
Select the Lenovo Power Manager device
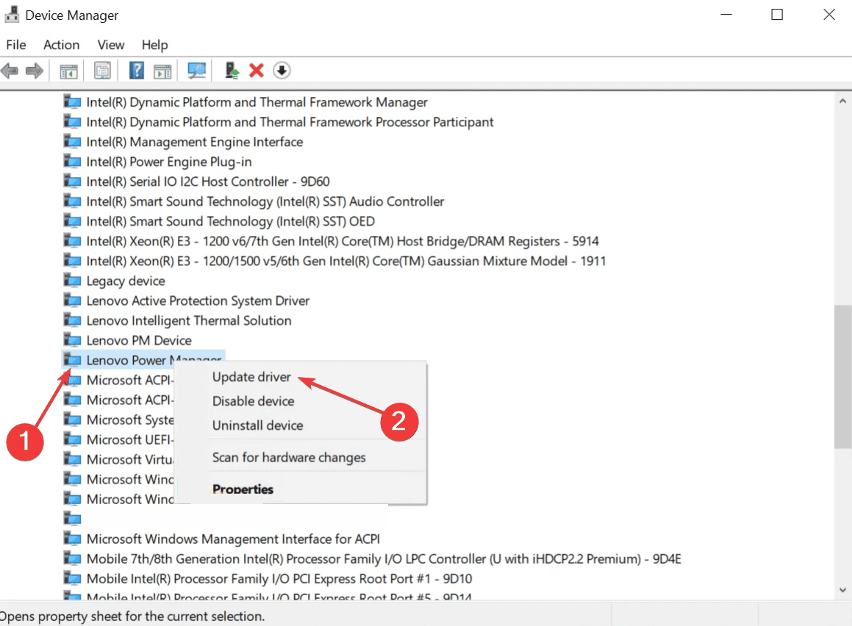(x=154, y=360)
